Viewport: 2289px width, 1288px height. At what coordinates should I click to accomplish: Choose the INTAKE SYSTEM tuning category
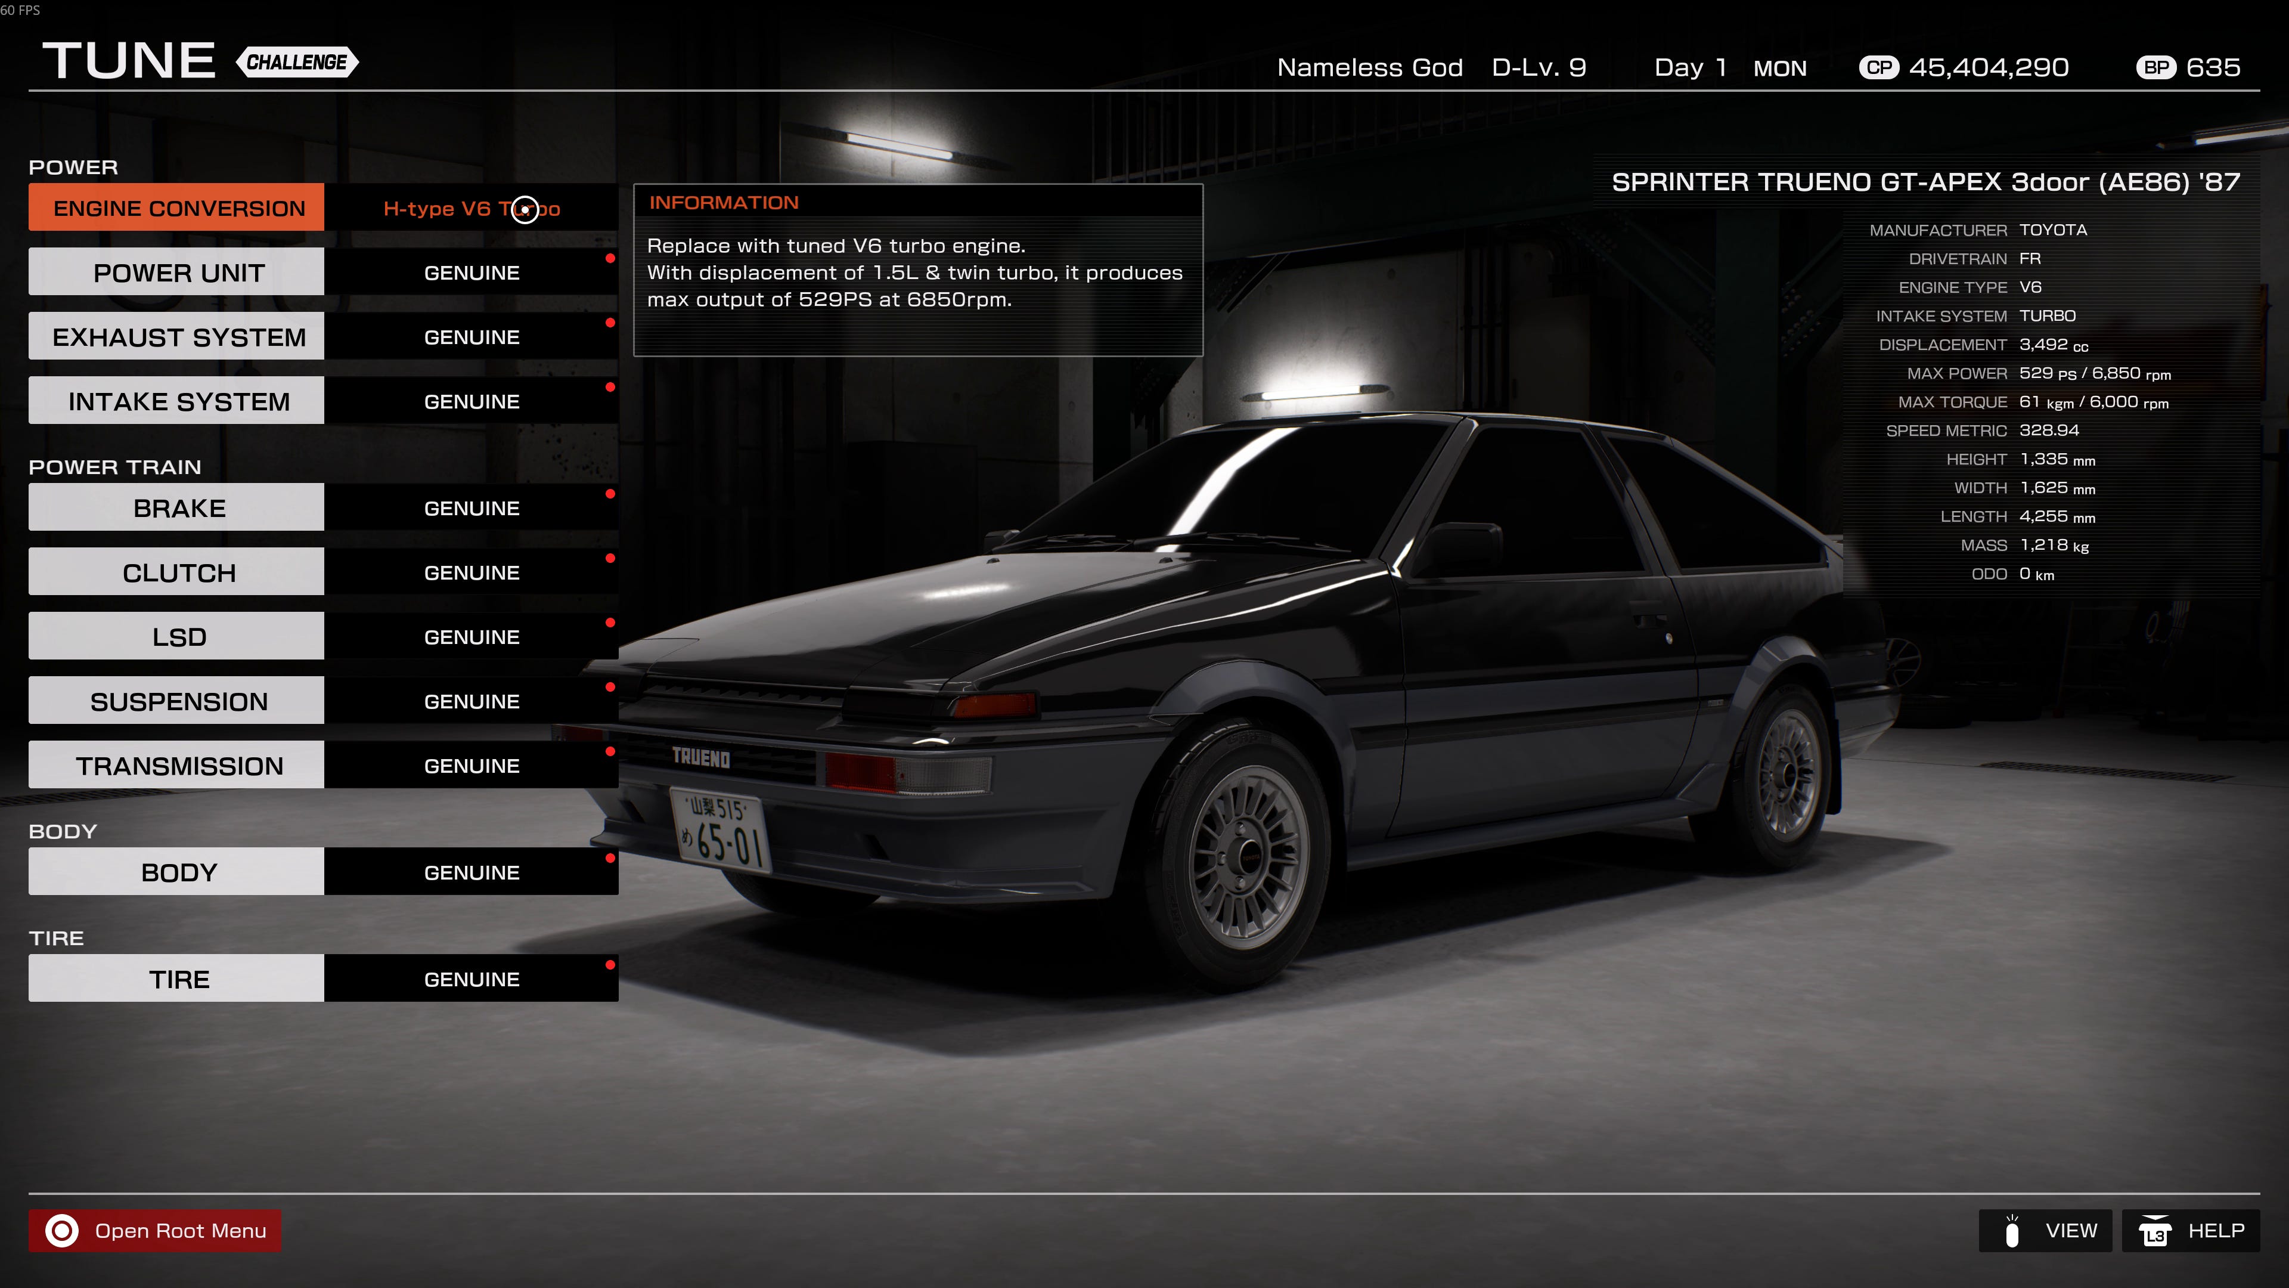coord(176,401)
